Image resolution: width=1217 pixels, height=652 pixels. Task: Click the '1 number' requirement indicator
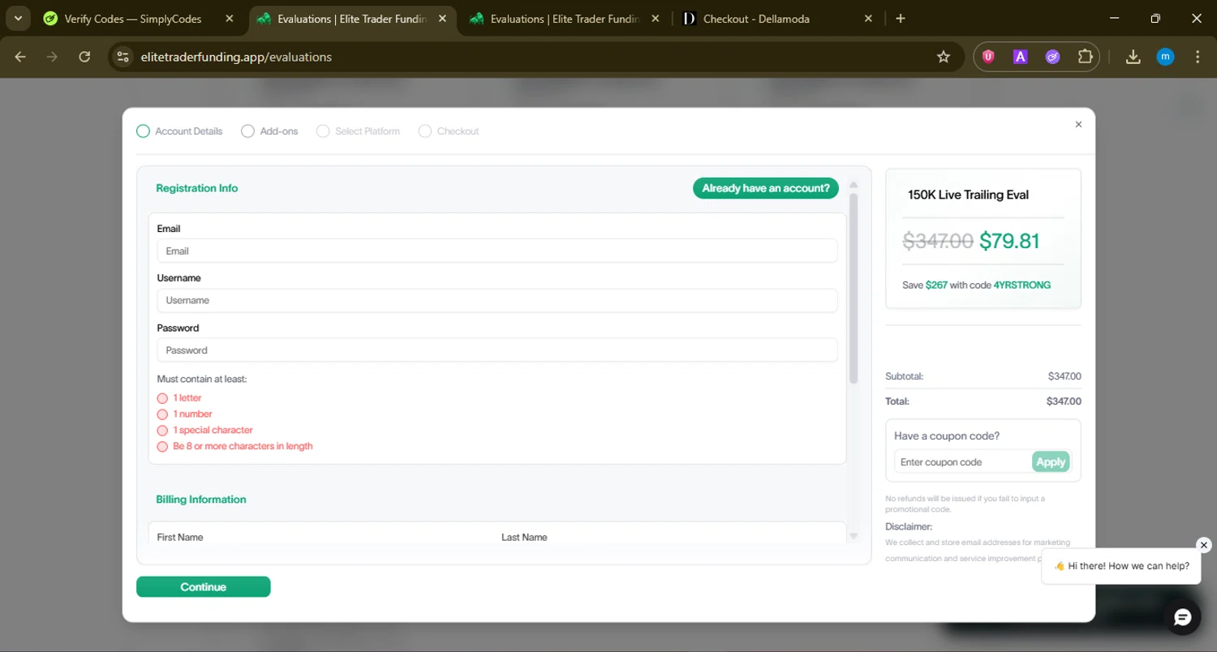tap(162, 414)
